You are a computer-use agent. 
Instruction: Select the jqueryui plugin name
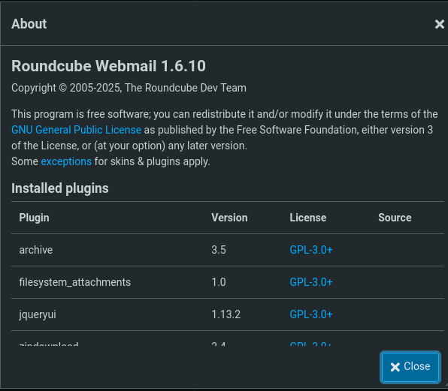coord(38,315)
